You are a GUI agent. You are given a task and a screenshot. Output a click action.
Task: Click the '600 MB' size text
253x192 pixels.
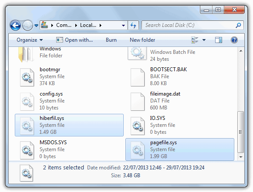(159, 107)
